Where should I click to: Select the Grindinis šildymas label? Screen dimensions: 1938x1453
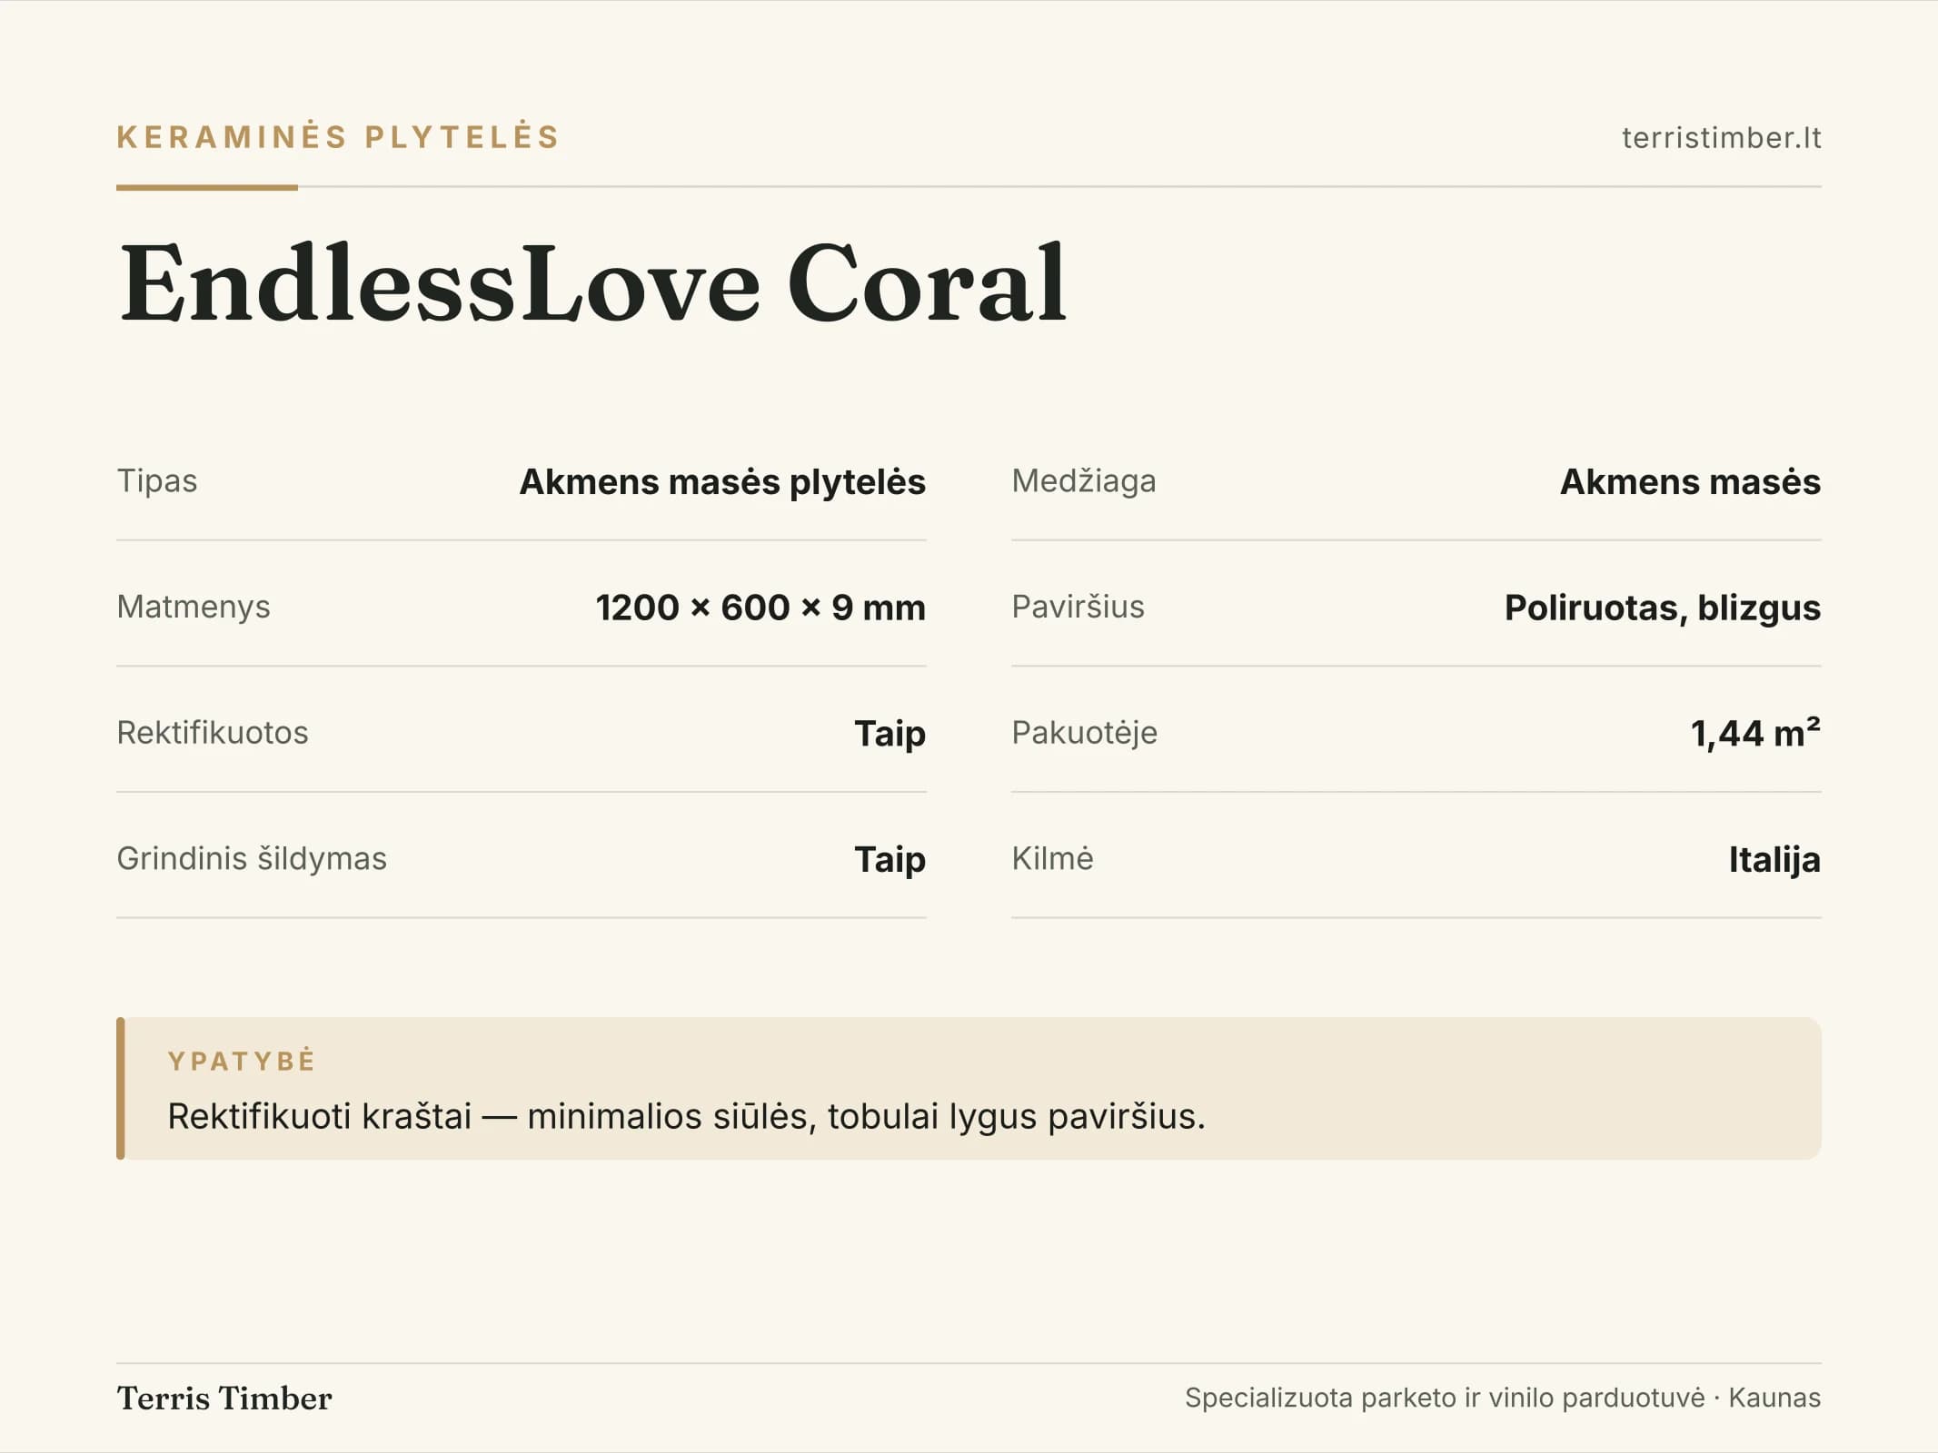tap(252, 858)
